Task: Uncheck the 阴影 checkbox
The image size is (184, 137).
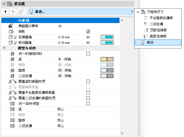Action: [x=88, y=32]
